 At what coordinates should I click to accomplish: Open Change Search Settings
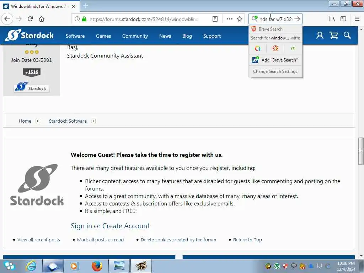pos(275,71)
